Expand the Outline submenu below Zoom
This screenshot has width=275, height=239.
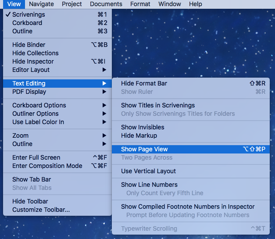coord(57,144)
